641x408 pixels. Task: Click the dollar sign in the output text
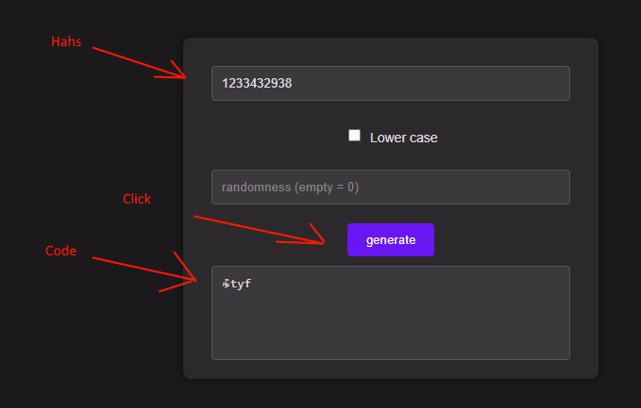point(226,284)
